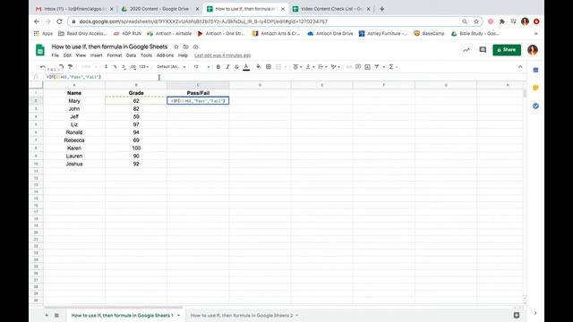Open the Google Sheets 1 tab dropdown arrow
Viewport: 573px width, 322px height.
pyautogui.click(x=179, y=316)
